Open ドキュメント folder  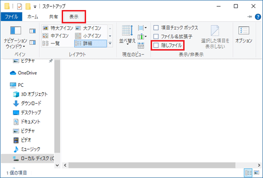pyautogui.click(x=26, y=122)
